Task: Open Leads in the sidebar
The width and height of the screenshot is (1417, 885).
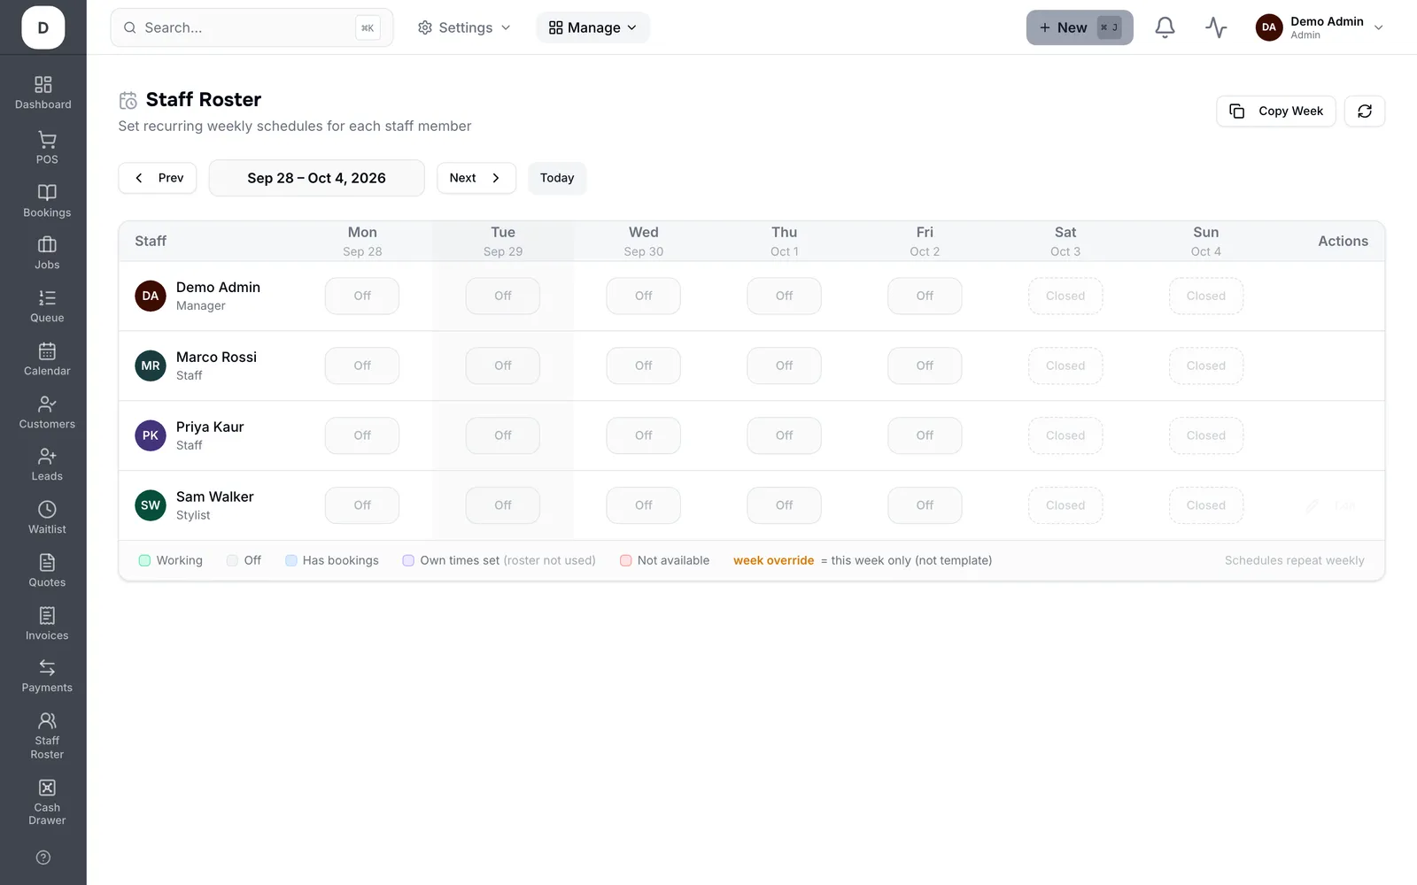Action: click(47, 465)
